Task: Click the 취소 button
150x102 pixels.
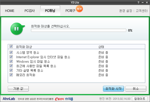Action: (136, 89)
